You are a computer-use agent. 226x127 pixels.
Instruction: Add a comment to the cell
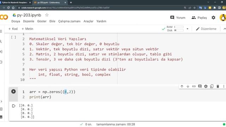200,86
